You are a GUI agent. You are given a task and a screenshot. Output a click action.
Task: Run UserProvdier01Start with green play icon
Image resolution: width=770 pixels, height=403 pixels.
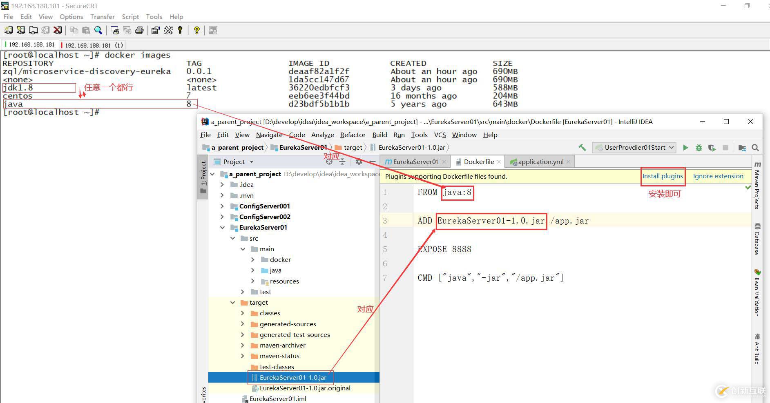coord(685,148)
